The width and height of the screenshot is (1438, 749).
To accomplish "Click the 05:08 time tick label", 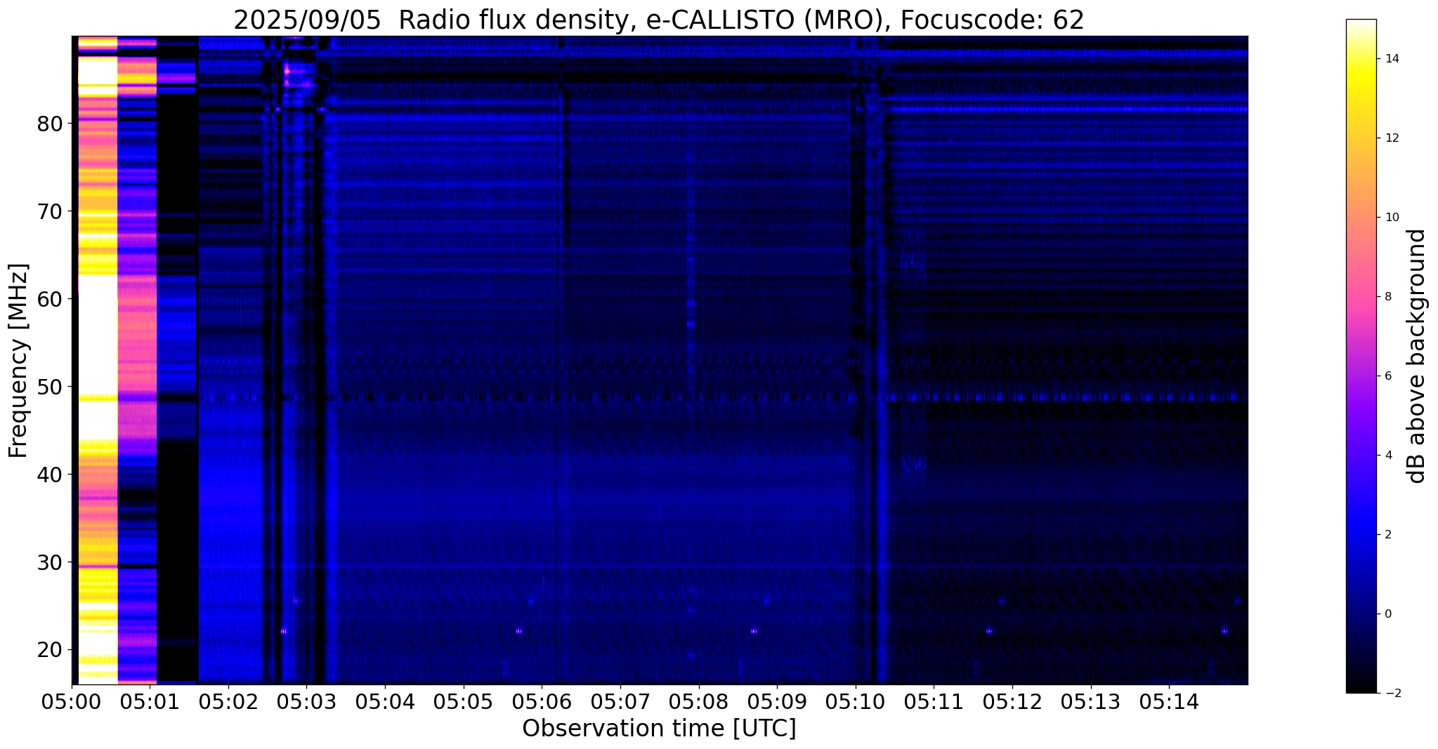I will pyautogui.click(x=698, y=702).
